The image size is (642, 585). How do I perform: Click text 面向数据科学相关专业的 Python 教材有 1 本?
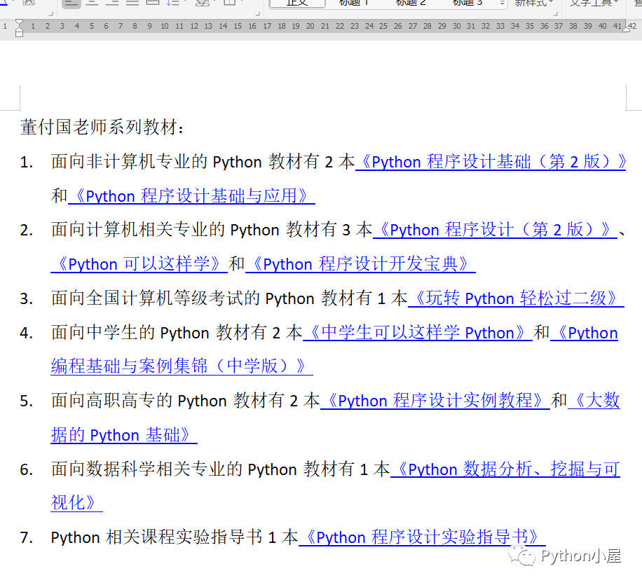221,469
